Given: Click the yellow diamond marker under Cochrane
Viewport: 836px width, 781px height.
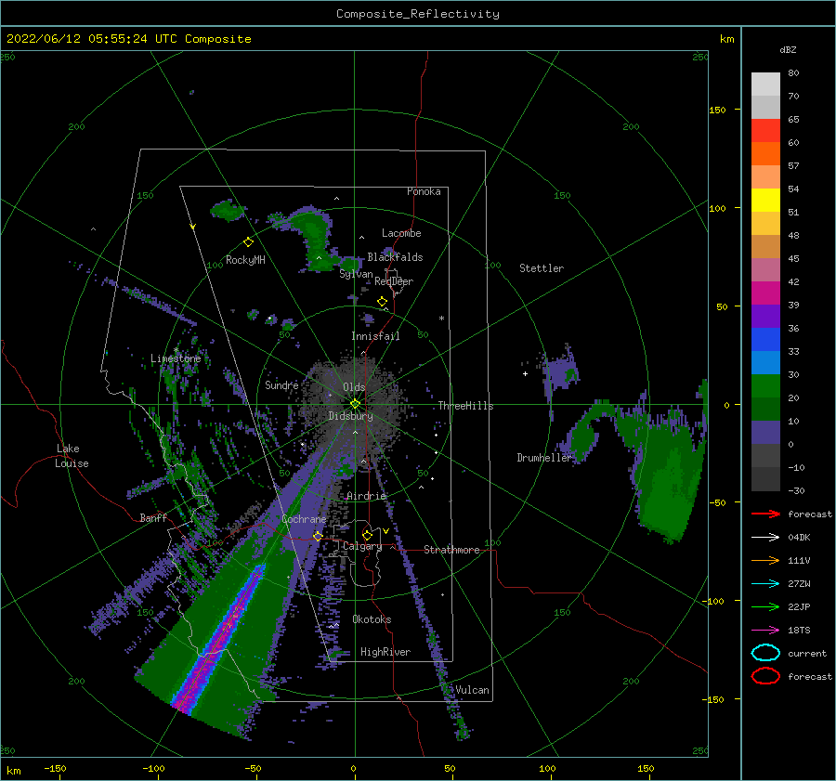Looking at the screenshot, I should (x=318, y=536).
